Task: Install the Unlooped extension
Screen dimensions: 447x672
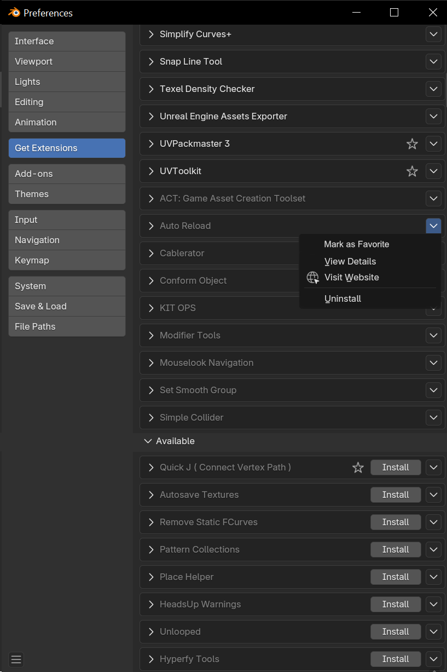Action: [396, 631]
